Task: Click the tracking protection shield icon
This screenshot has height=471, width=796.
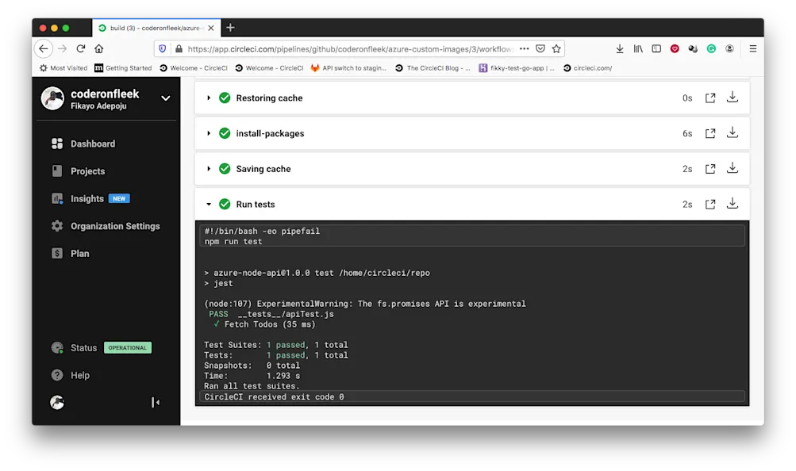Action: click(x=163, y=48)
